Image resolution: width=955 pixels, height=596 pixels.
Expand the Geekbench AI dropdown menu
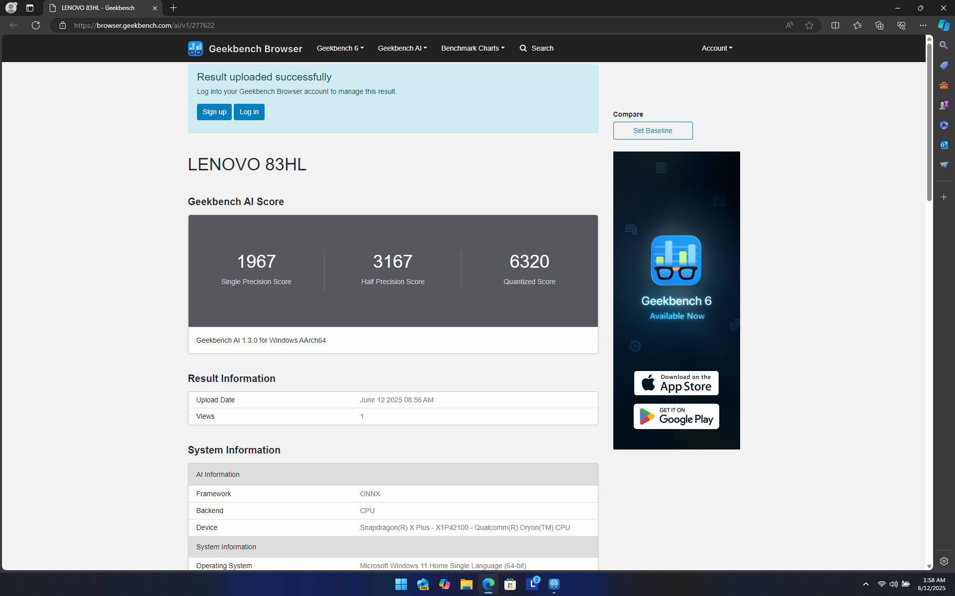pyautogui.click(x=402, y=48)
